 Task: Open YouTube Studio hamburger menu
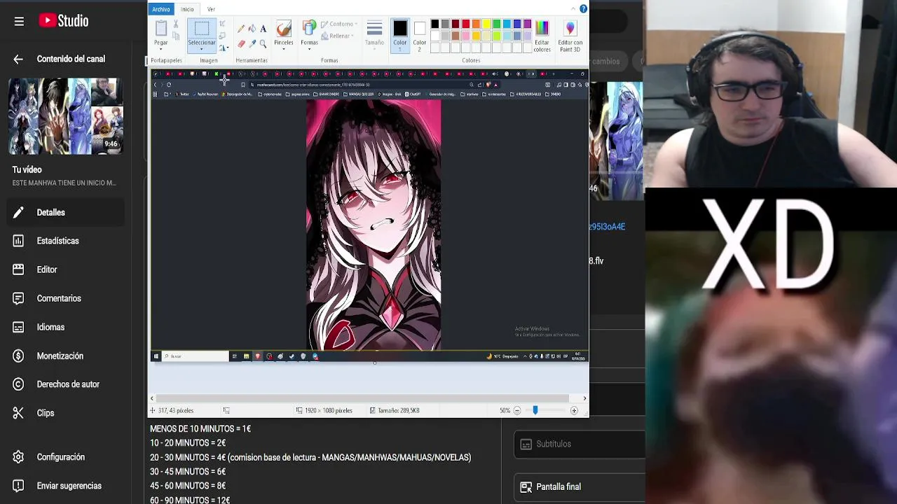(x=19, y=21)
